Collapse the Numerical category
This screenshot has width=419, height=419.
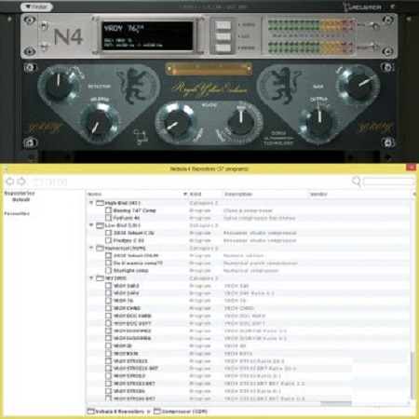[91, 248]
